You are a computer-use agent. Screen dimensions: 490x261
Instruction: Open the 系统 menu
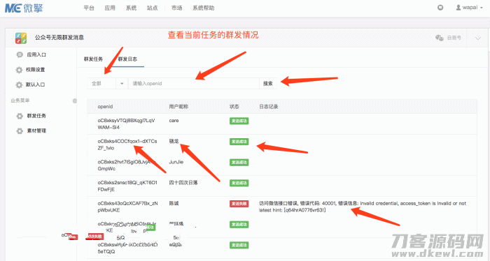click(x=132, y=8)
